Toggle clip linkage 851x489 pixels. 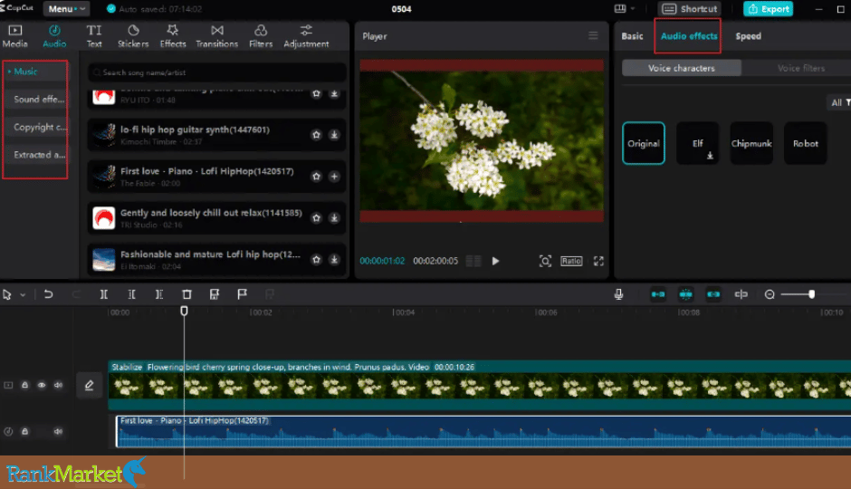(713, 294)
